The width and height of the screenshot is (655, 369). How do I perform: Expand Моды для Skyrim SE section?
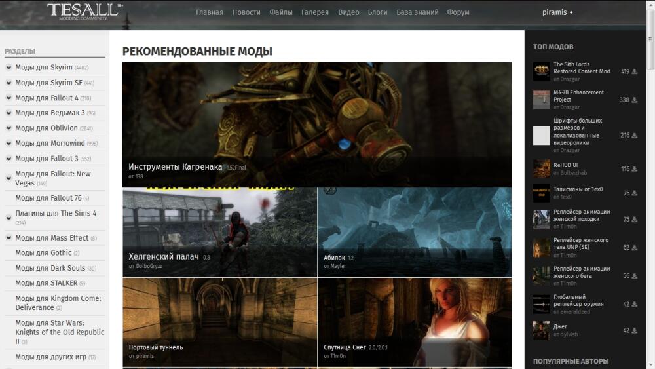point(9,83)
